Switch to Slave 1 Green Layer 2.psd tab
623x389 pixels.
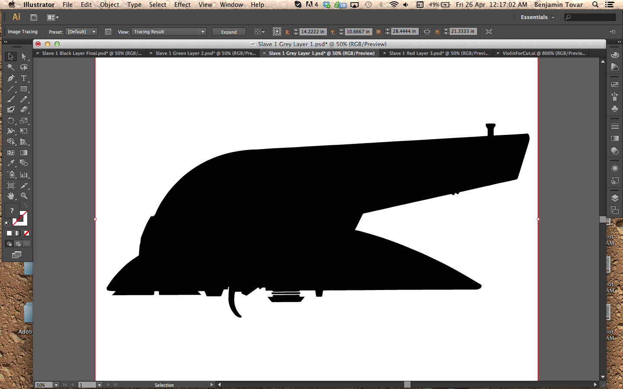[202, 53]
